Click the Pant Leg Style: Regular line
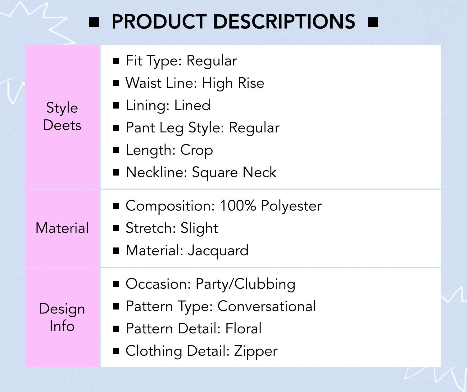 click(202, 128)
